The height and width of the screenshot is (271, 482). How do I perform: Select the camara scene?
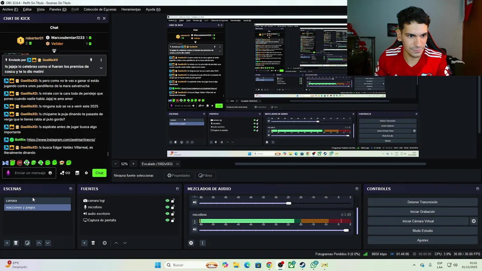pos(37,201)
